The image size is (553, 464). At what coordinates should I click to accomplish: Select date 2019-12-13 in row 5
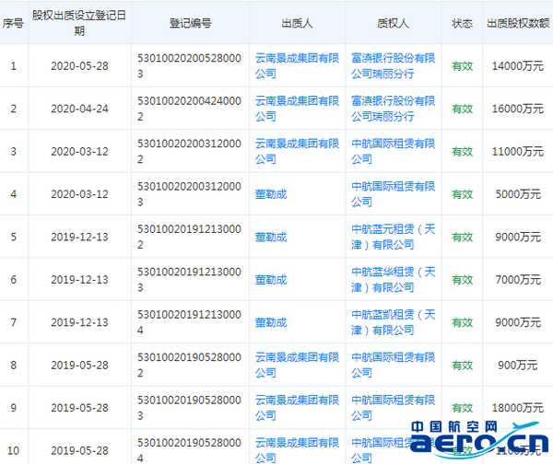[79, 237]
